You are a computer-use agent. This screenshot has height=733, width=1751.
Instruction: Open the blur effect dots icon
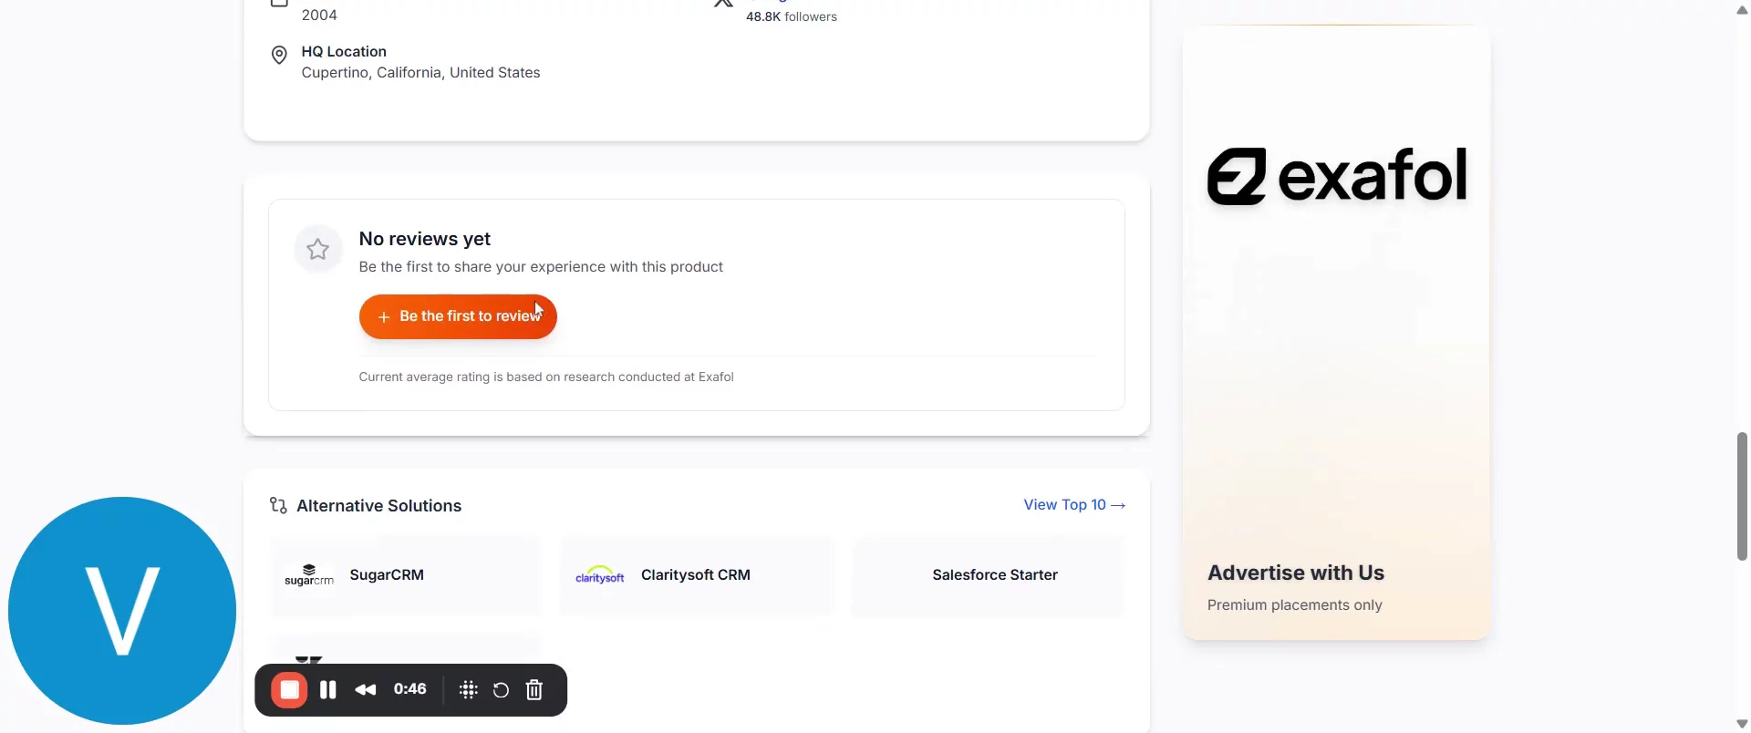pos(468,690)
